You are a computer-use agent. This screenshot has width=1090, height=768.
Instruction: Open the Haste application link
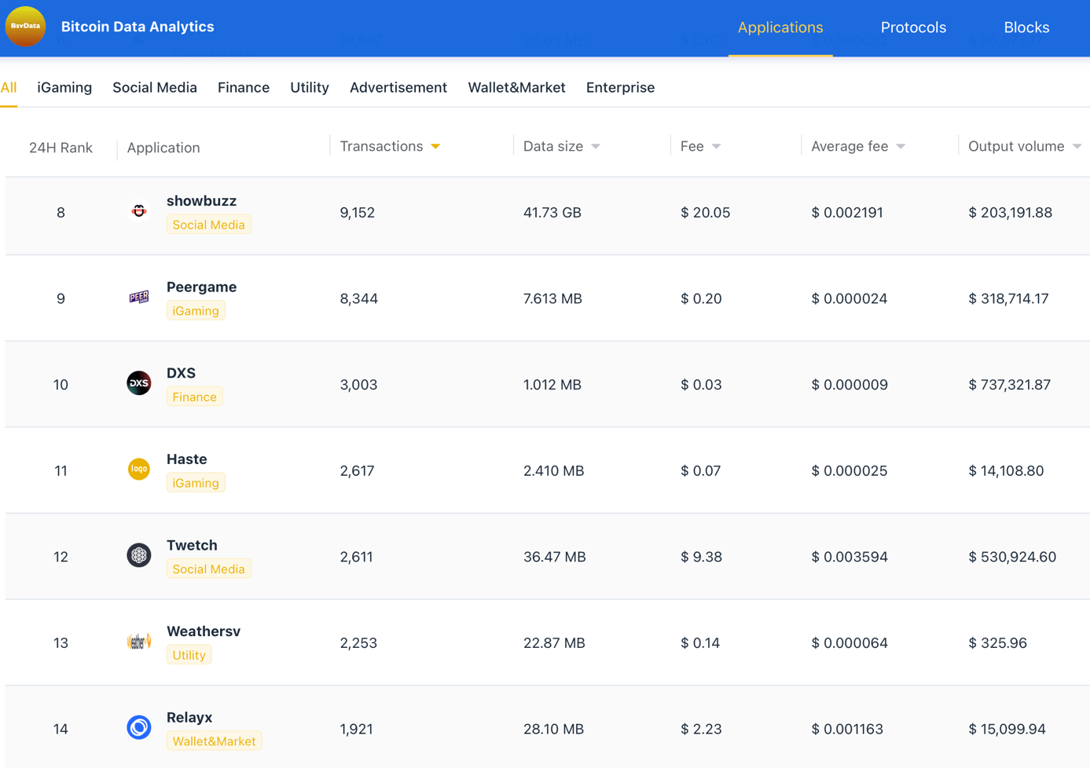(187, 459)
